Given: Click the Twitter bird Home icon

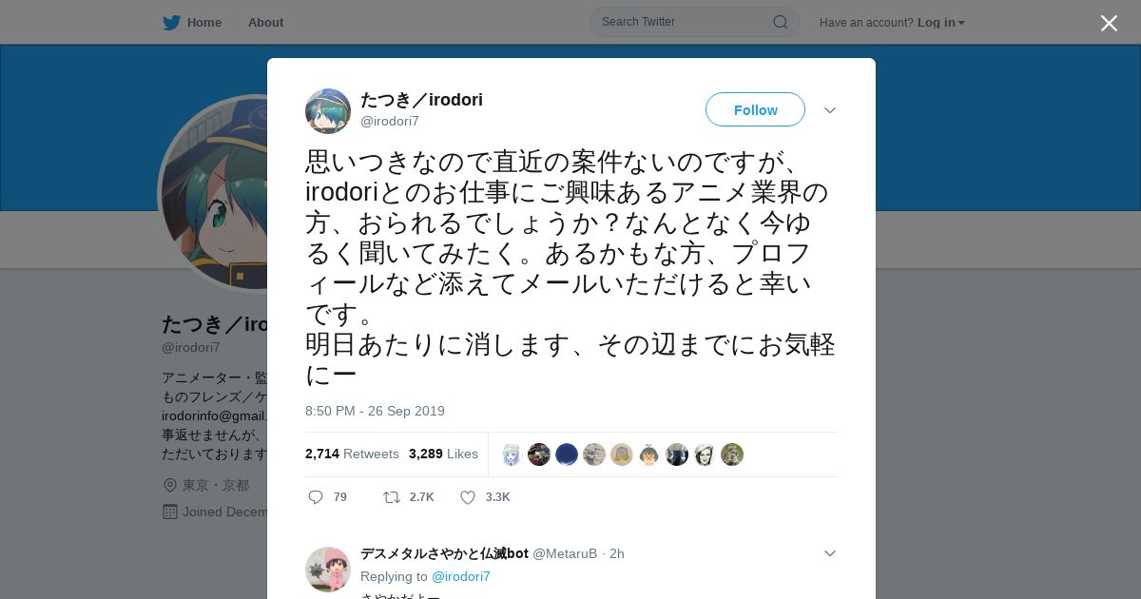Looking at the screenshot, I should pos(171,22).
